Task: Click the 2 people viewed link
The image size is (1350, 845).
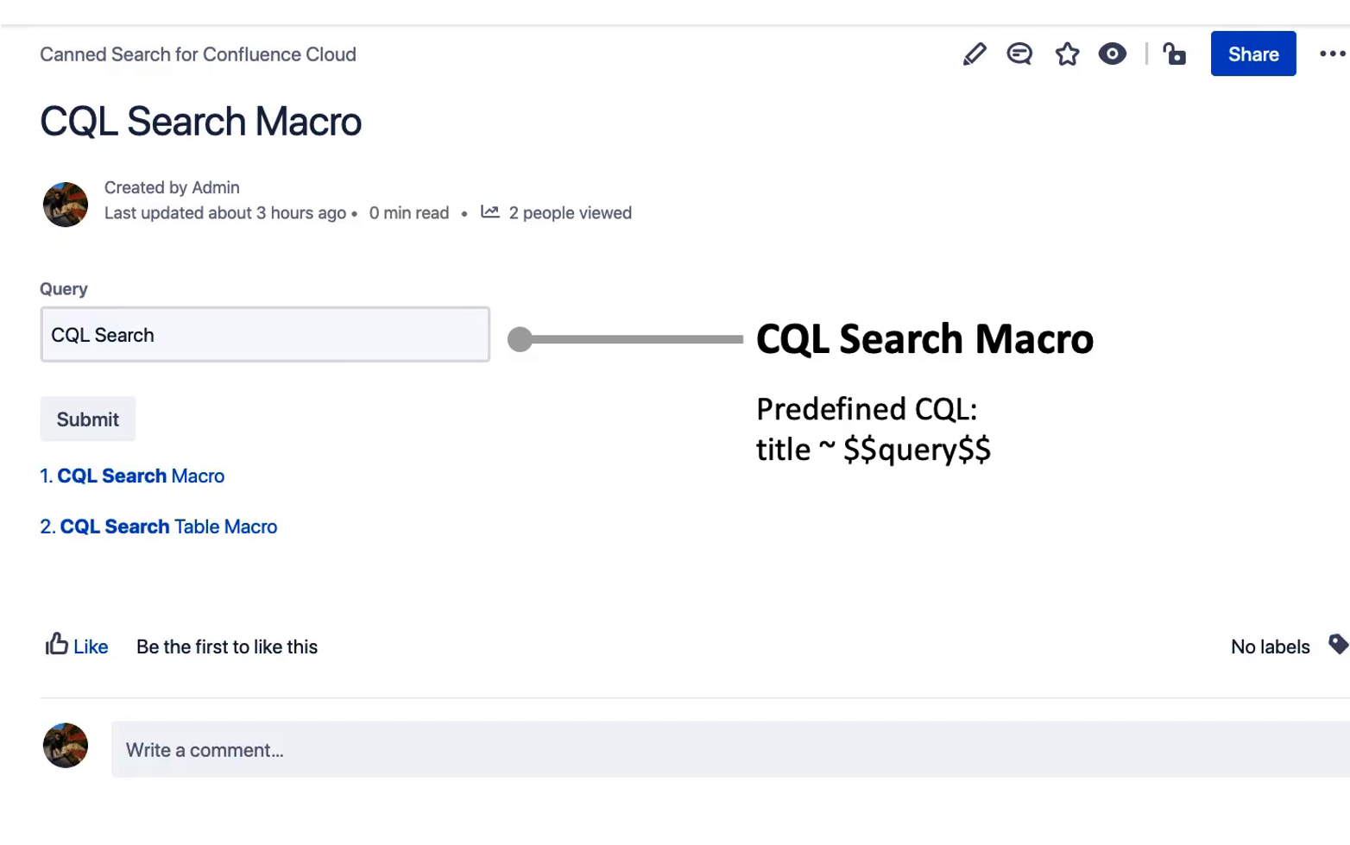Action: tap(570, 212)
